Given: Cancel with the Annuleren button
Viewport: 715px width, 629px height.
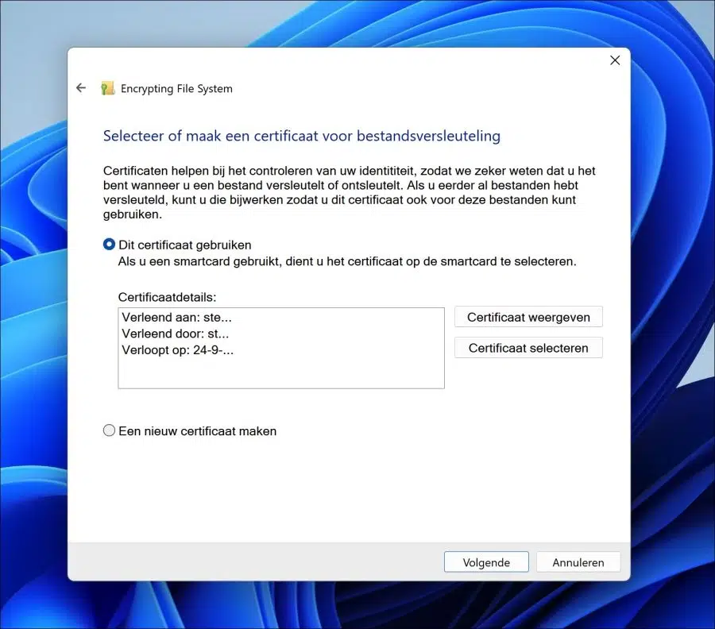Looking at the screenshot, I should click(578, 562).
